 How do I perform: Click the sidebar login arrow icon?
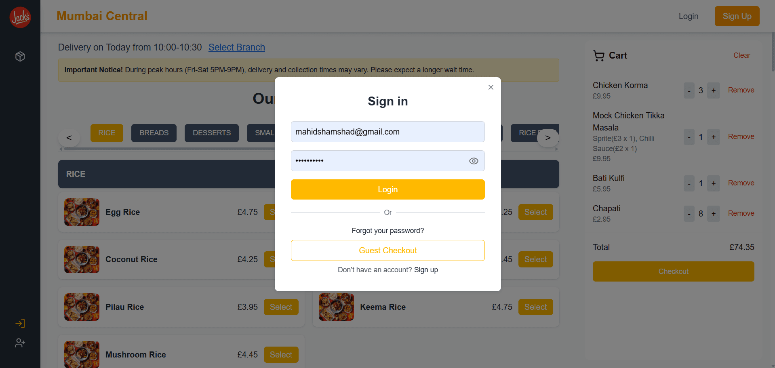[x=20, y=323]
